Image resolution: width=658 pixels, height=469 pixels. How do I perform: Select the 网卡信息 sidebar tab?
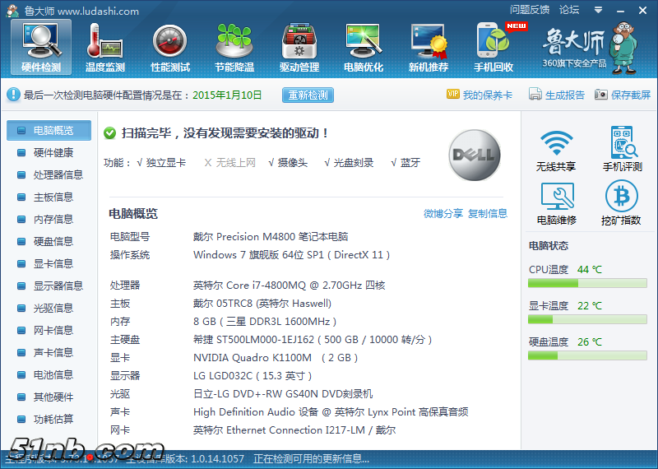point(49,331)
